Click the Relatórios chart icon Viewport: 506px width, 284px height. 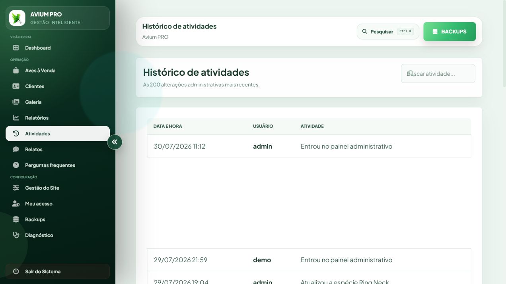point(16,118)
